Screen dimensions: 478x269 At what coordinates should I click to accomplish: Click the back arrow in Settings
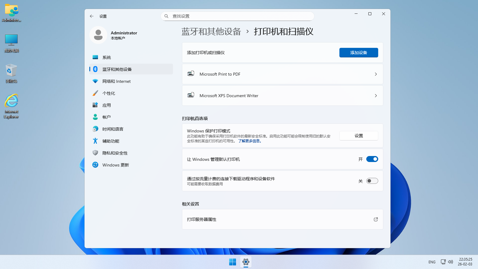(x=92, y=16)
